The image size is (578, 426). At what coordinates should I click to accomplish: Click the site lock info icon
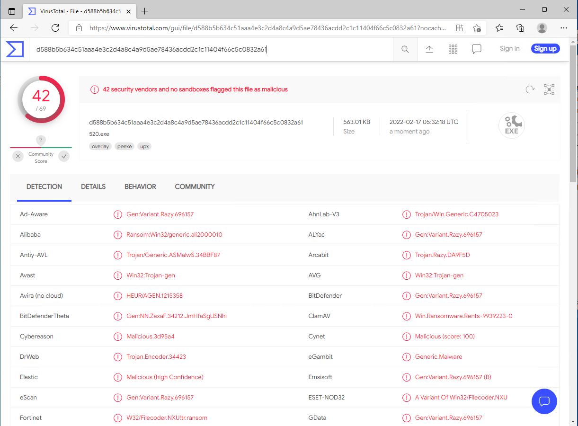point(79,28)
